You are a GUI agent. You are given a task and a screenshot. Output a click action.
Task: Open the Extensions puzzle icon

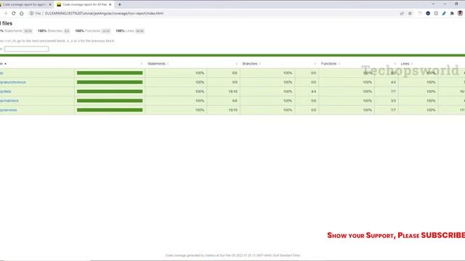(452, 13)
